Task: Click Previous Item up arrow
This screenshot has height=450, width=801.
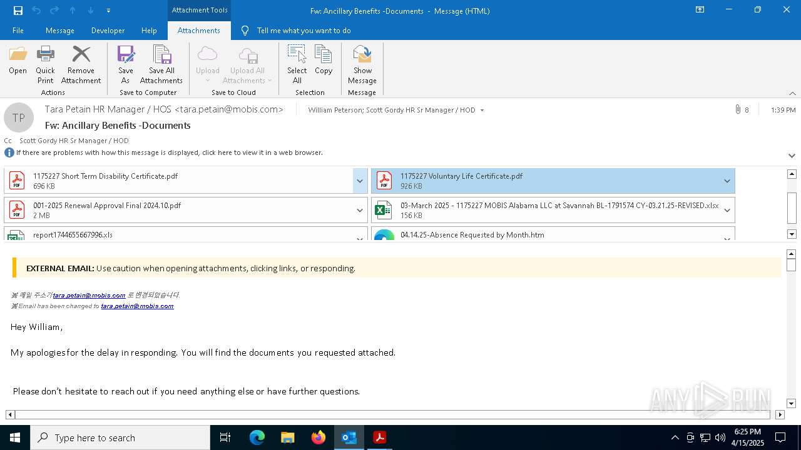Action: point(73,11)
